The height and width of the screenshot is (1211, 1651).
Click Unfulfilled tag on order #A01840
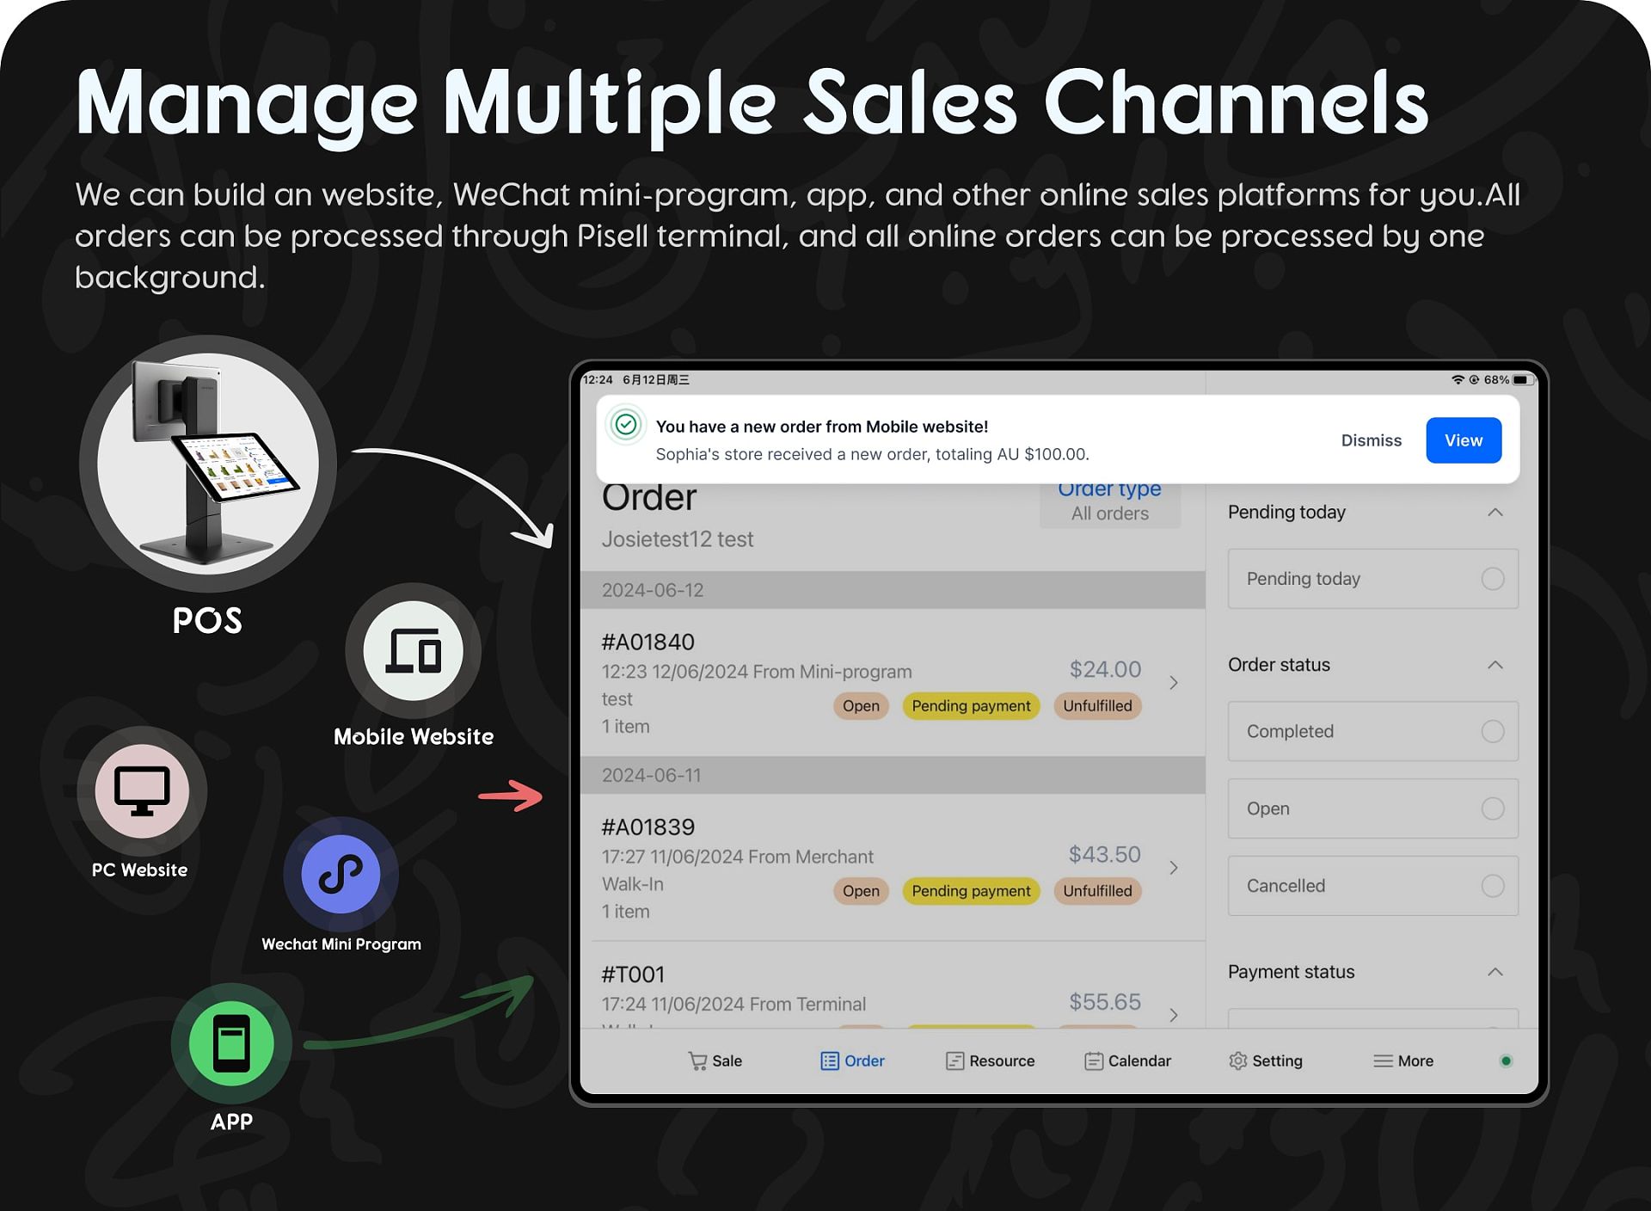(1097, 706)
